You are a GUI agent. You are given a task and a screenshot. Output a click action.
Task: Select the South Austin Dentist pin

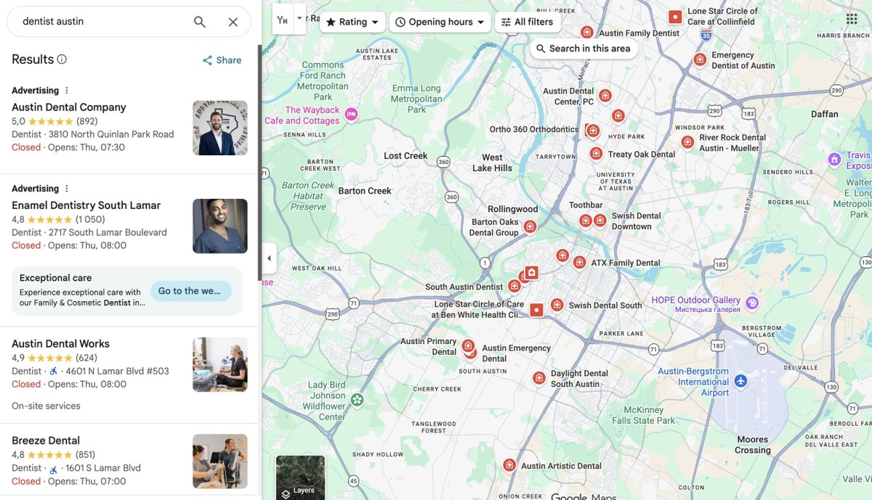coord(514,286)
